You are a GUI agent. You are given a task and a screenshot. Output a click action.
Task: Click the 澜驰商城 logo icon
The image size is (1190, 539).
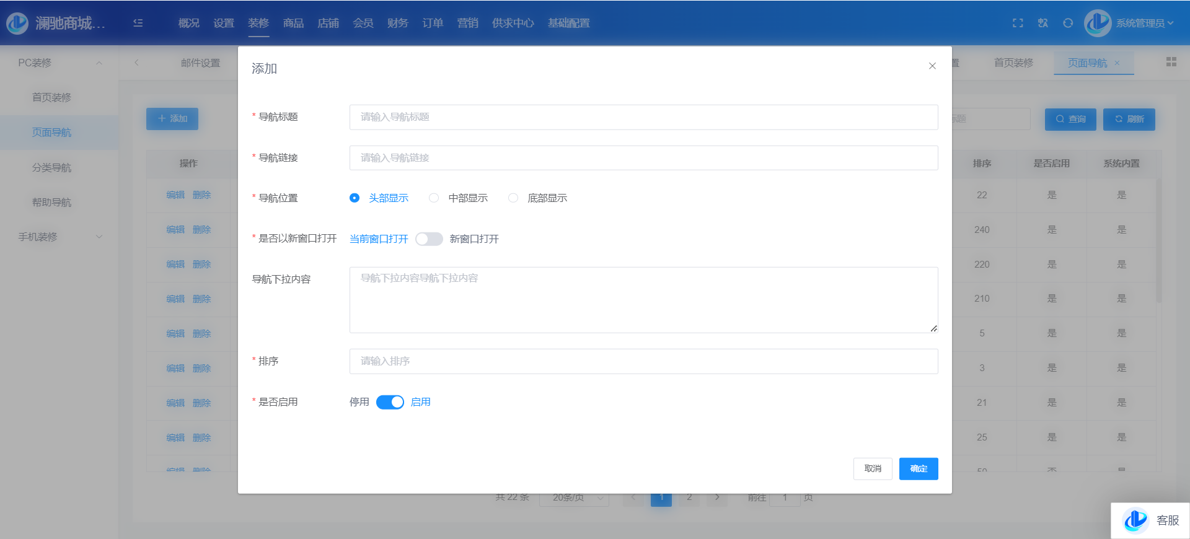[x=17, y=23]
